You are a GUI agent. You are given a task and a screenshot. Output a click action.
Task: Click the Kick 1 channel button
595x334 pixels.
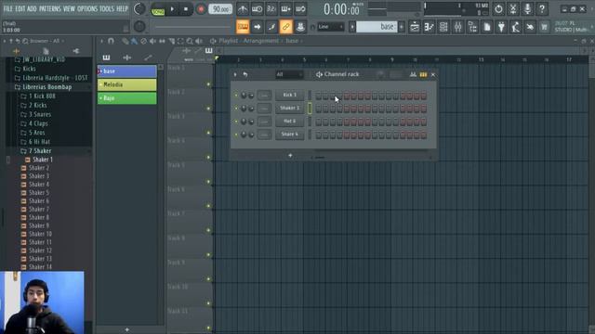coord(289,95)
